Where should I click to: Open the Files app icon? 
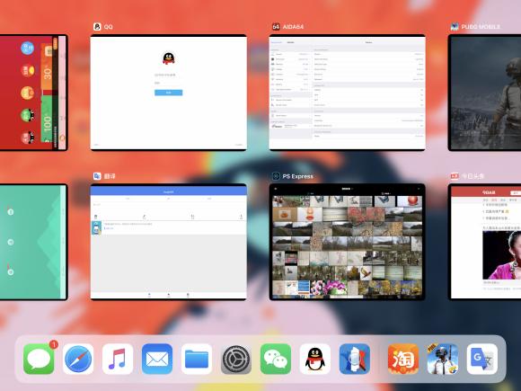(197, 359)
